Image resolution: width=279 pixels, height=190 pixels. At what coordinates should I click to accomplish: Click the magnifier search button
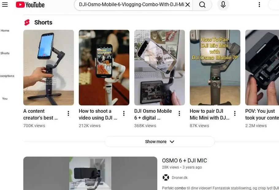(202, 5)
